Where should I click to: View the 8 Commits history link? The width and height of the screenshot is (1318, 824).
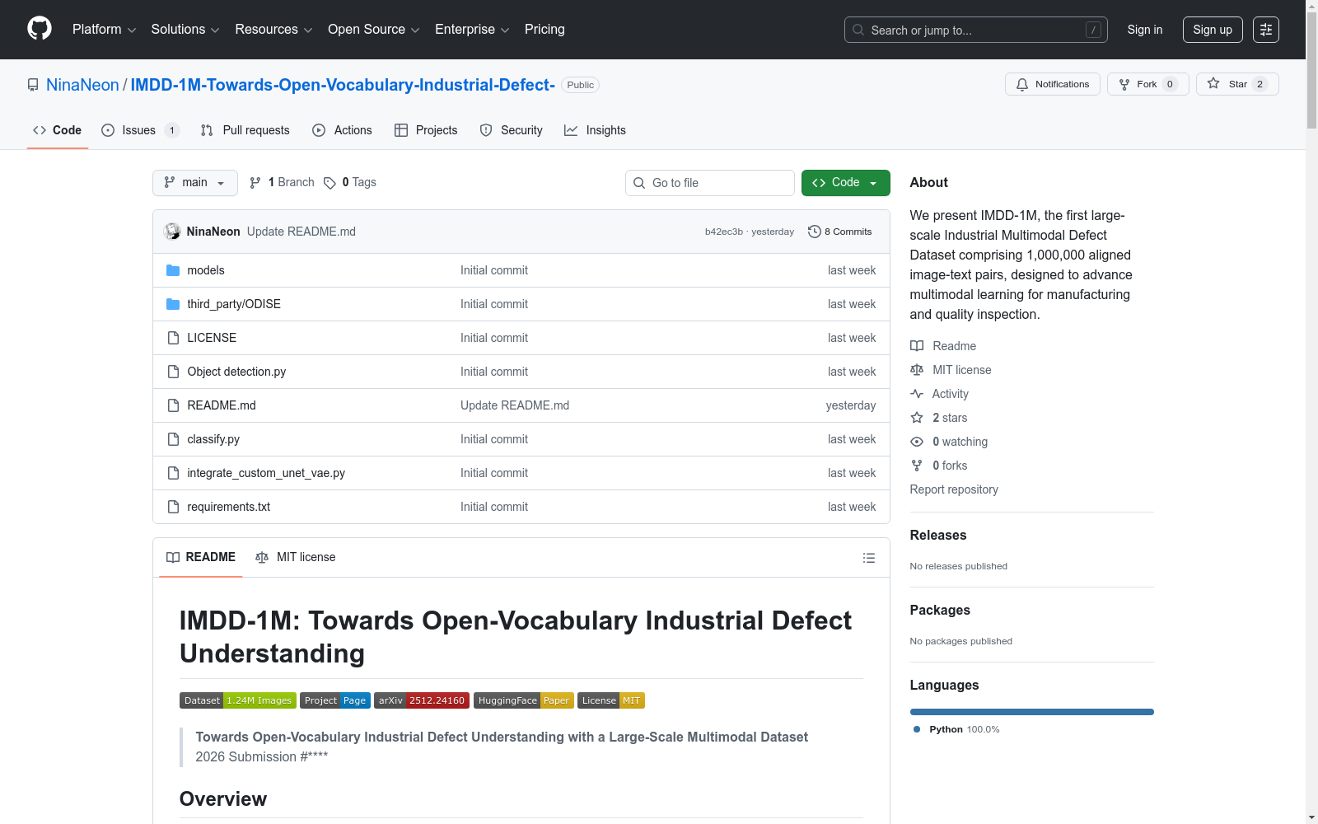[x=840, y=232]
